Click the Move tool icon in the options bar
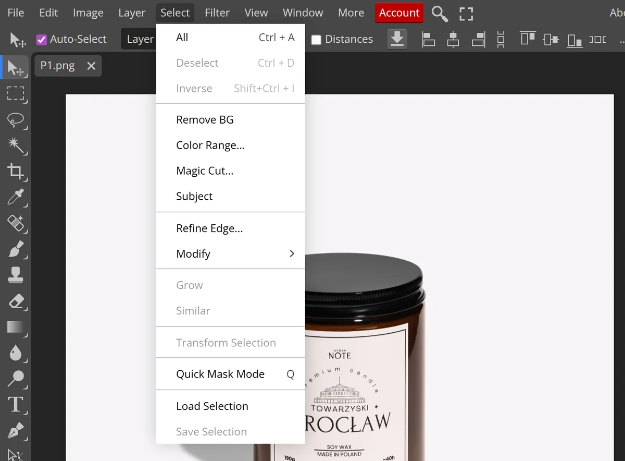The image size is (625, 461). tap(18, 40)
